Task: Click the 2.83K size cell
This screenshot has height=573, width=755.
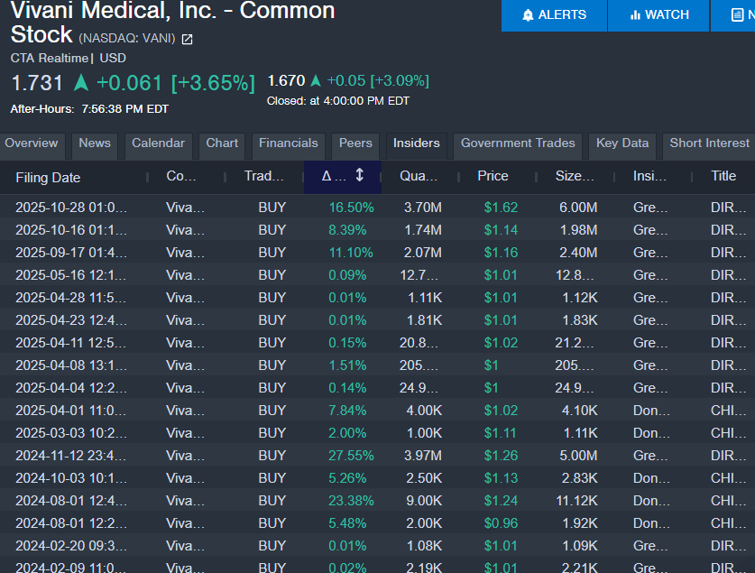Action: tap(580, 478)
